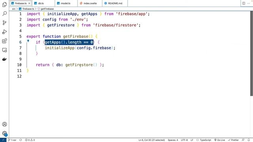Click the feedback icon in status bar
Screen dimensions: 253x142
(x=243, y=140)
